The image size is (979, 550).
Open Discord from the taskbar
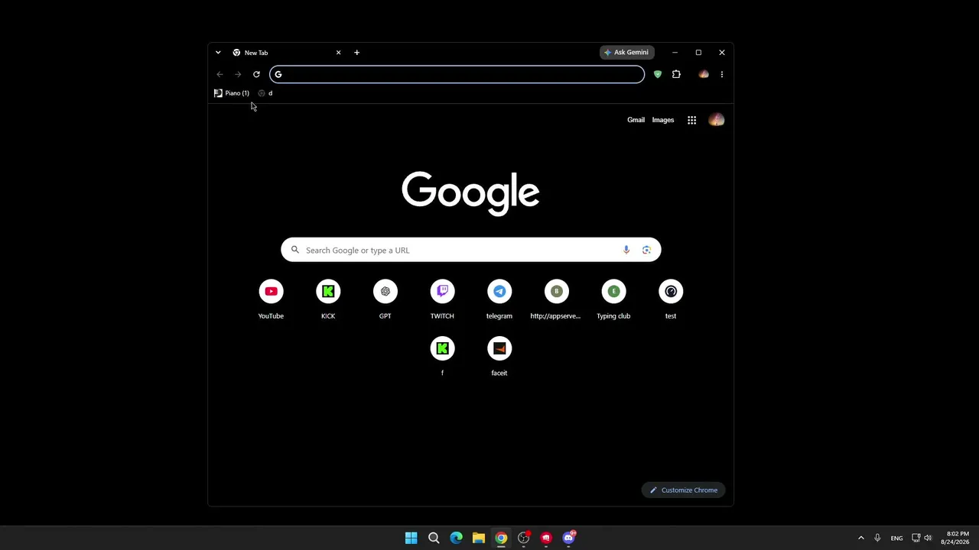tap(568, 538)
